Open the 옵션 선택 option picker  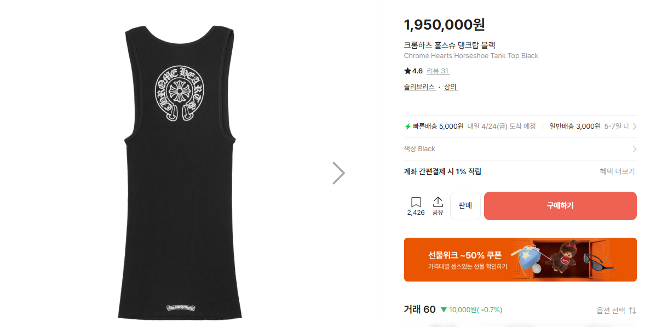click(611, 311)
